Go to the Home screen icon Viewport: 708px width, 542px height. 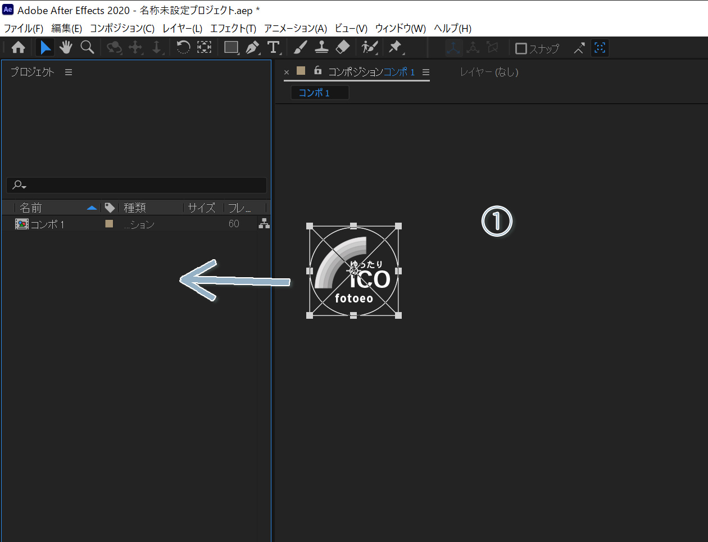coord(18,48)
